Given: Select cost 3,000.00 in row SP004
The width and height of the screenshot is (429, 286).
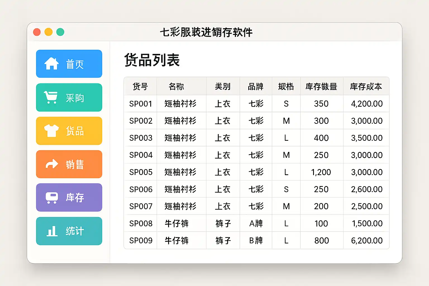Looking at the screenshot, I should click(x=367, y=155).
